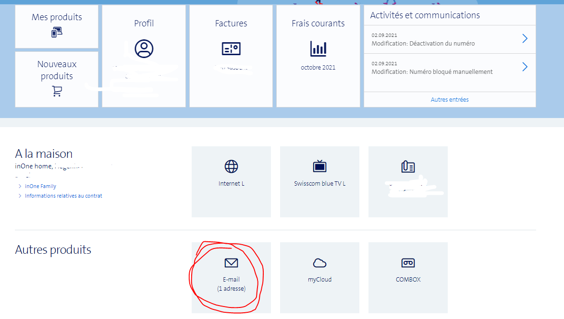Click the Internet L globe icon
This screenshot has width=564, height=319.
pyautogui.click(x=231, y=166)
